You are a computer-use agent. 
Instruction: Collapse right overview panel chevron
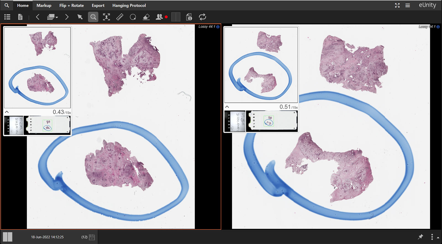(x=227, y=107)
